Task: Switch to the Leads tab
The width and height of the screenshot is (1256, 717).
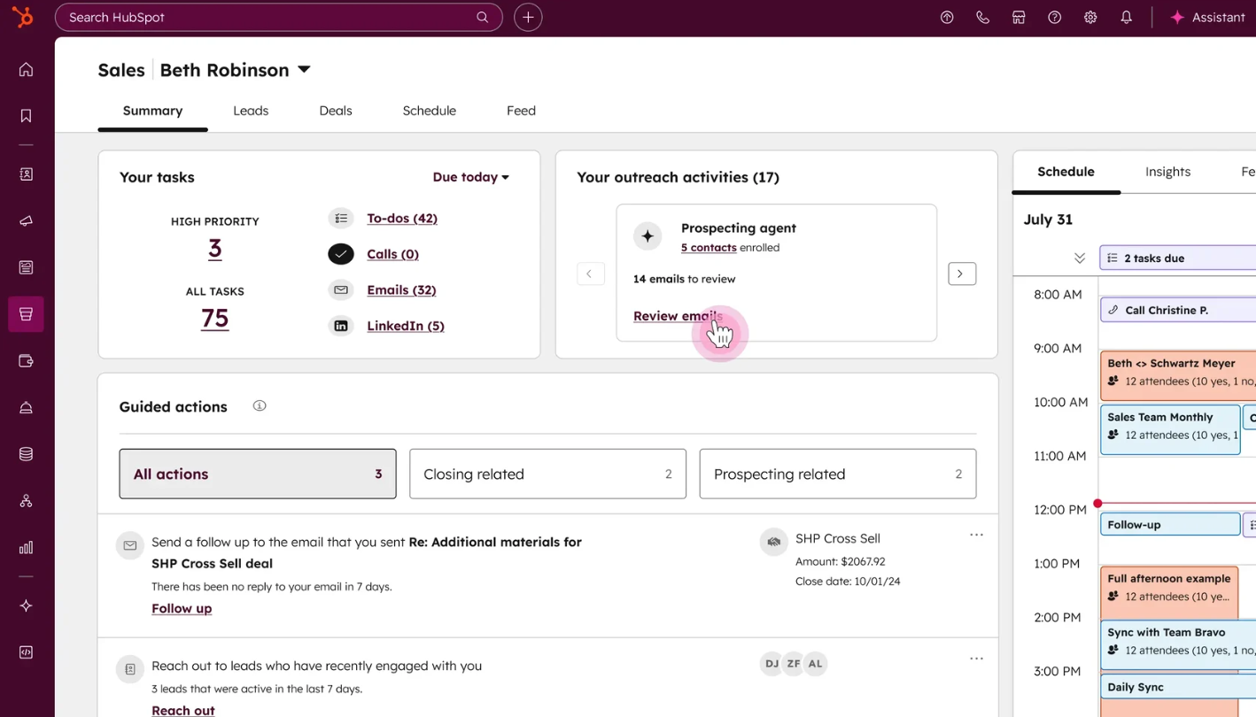Action: coord(251,111)
